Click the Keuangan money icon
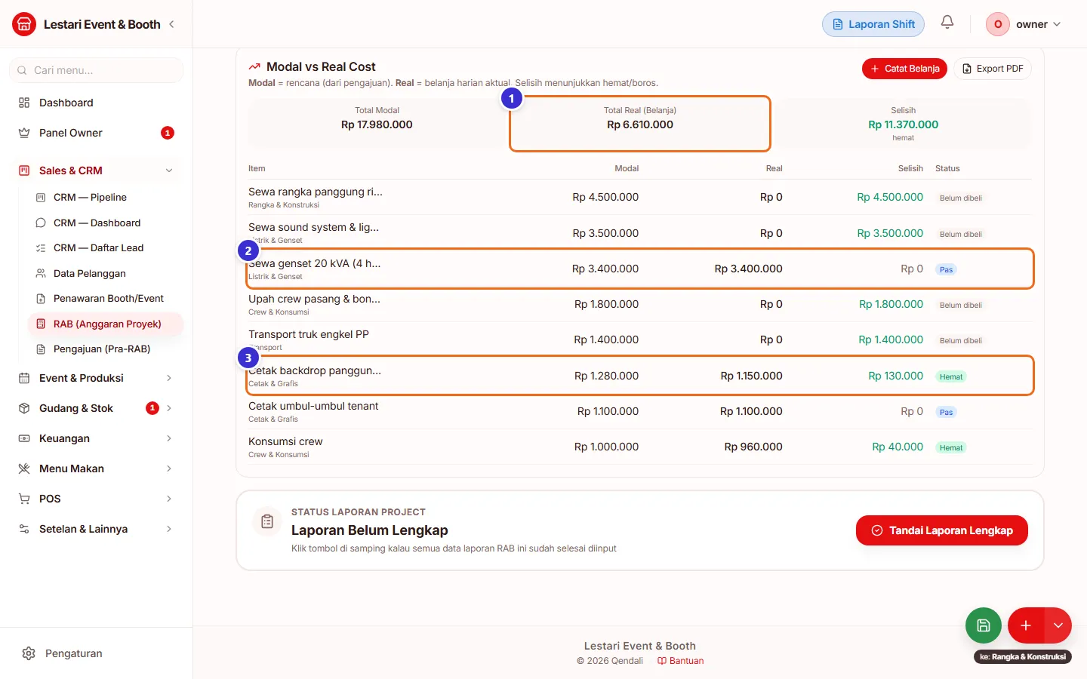The width and height of the screenshot is (1087, 679). click(x=24, y=438)
